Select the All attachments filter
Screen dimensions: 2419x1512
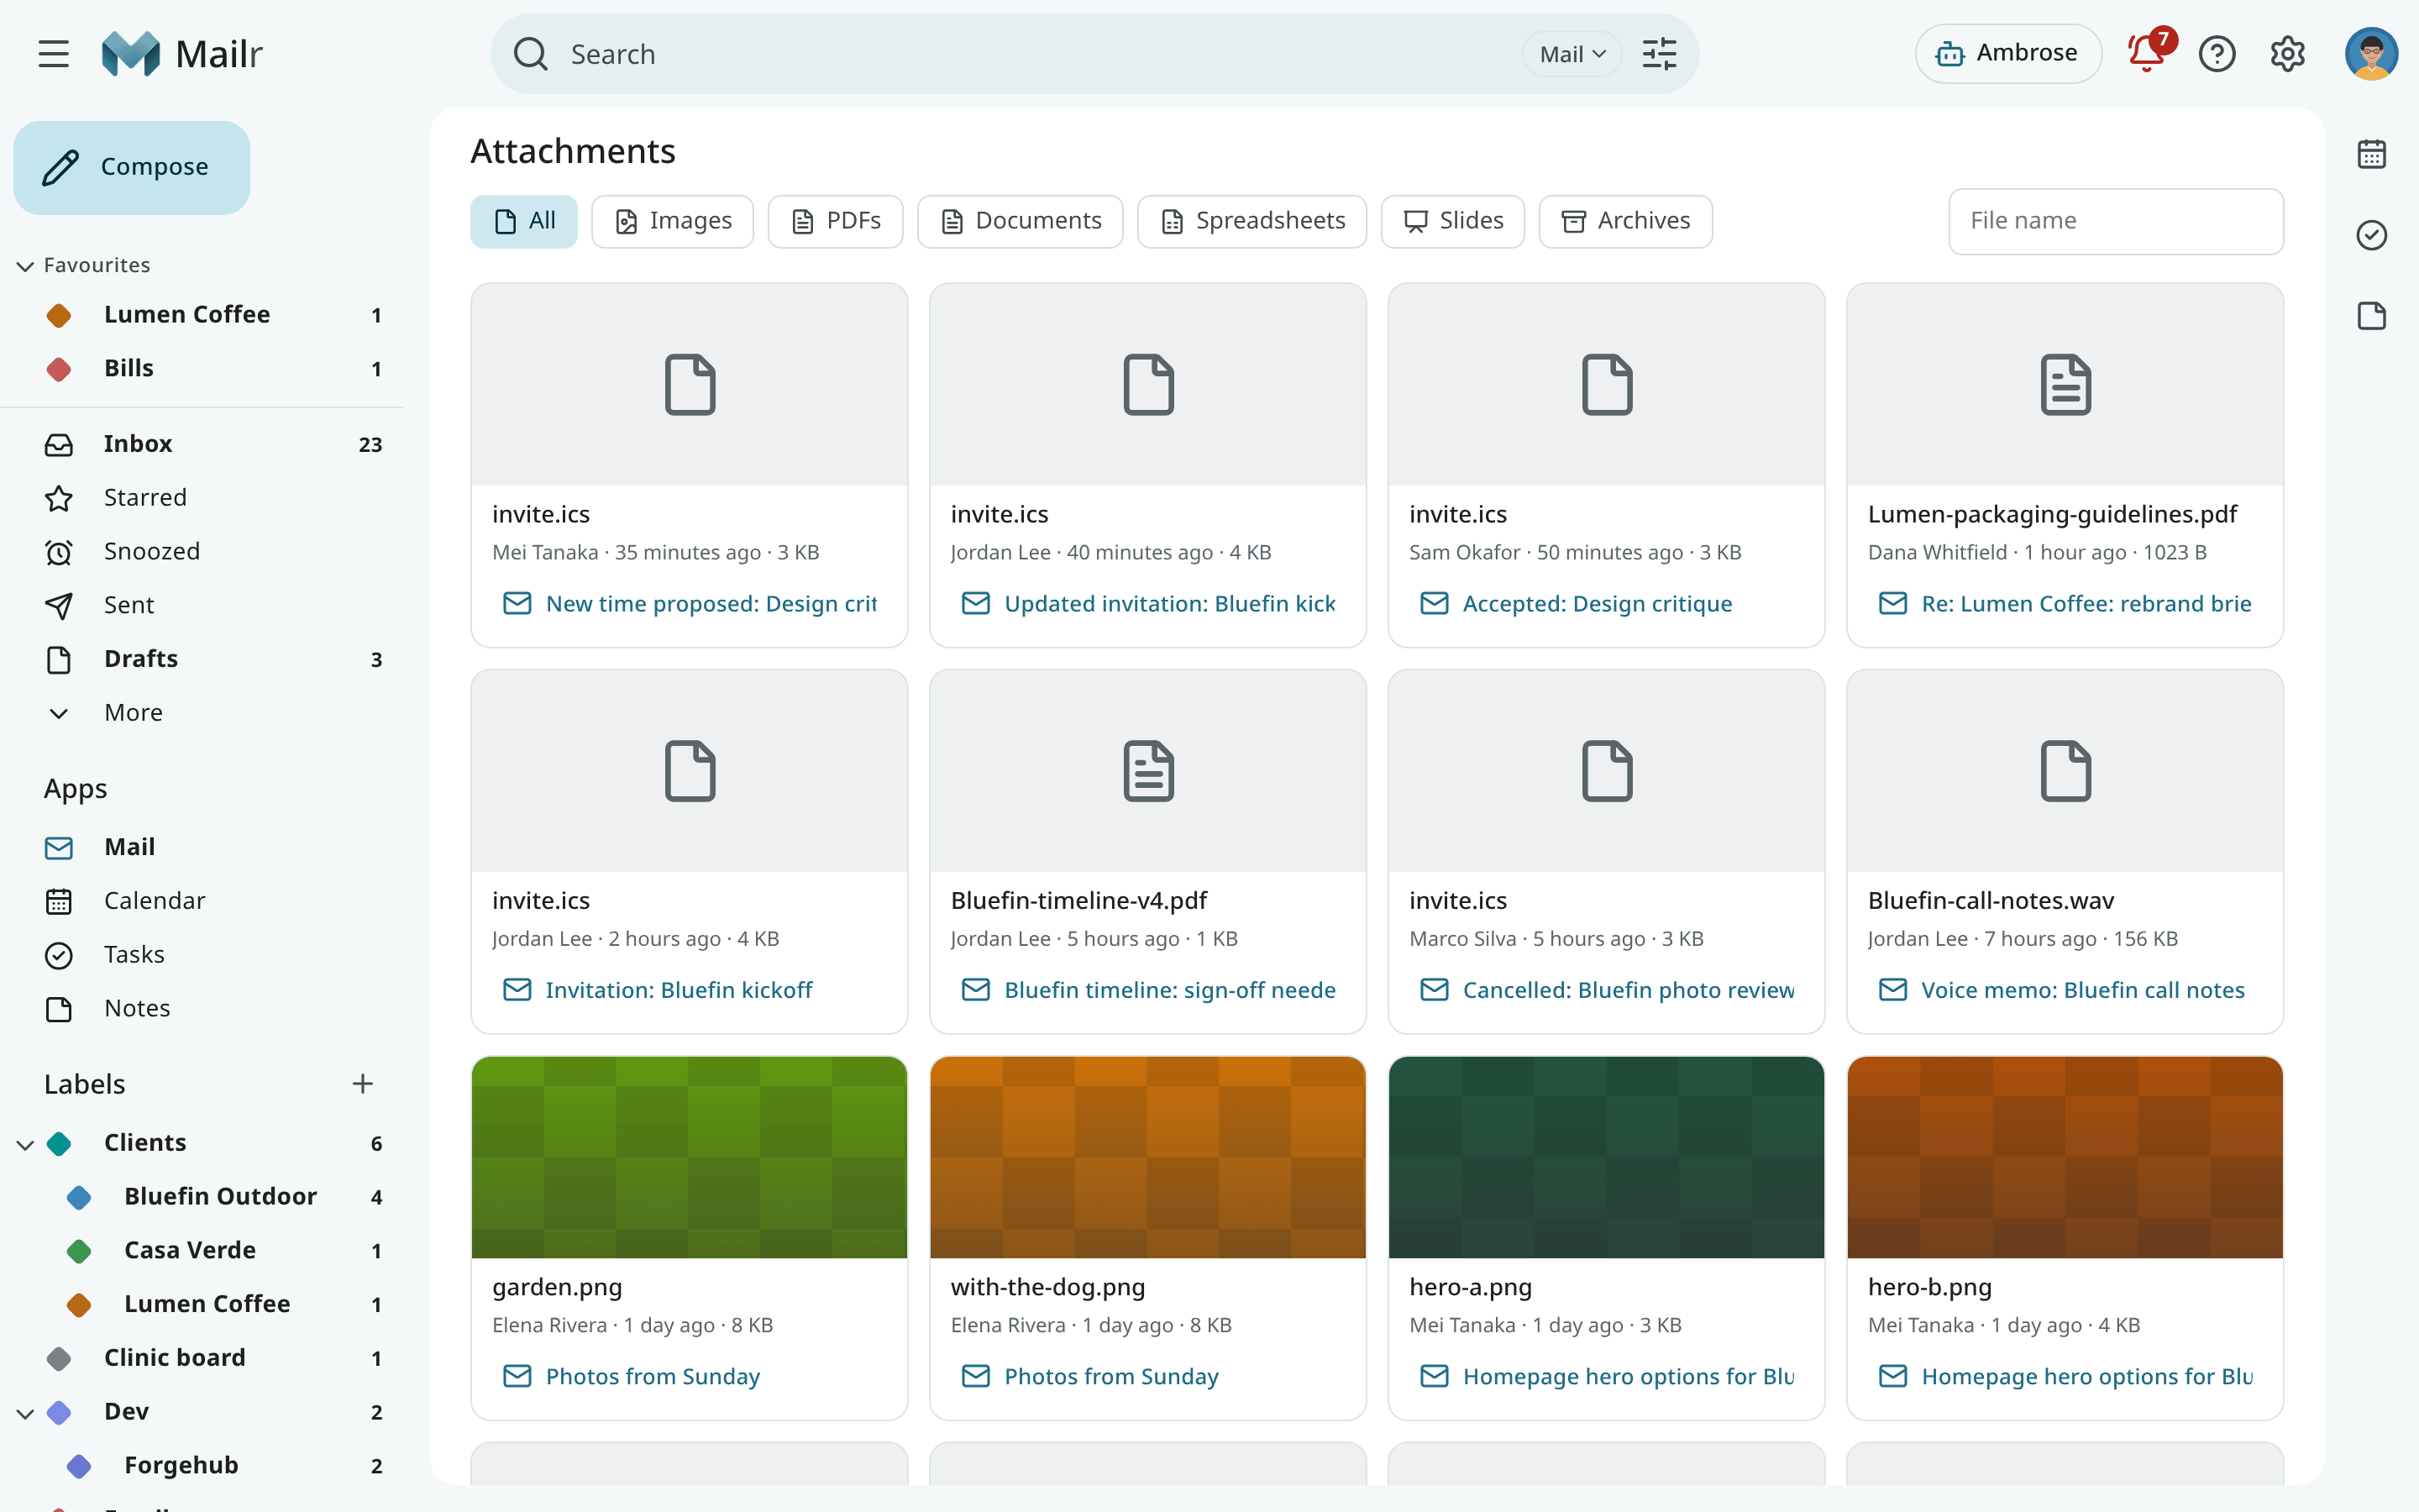point(524,221)
